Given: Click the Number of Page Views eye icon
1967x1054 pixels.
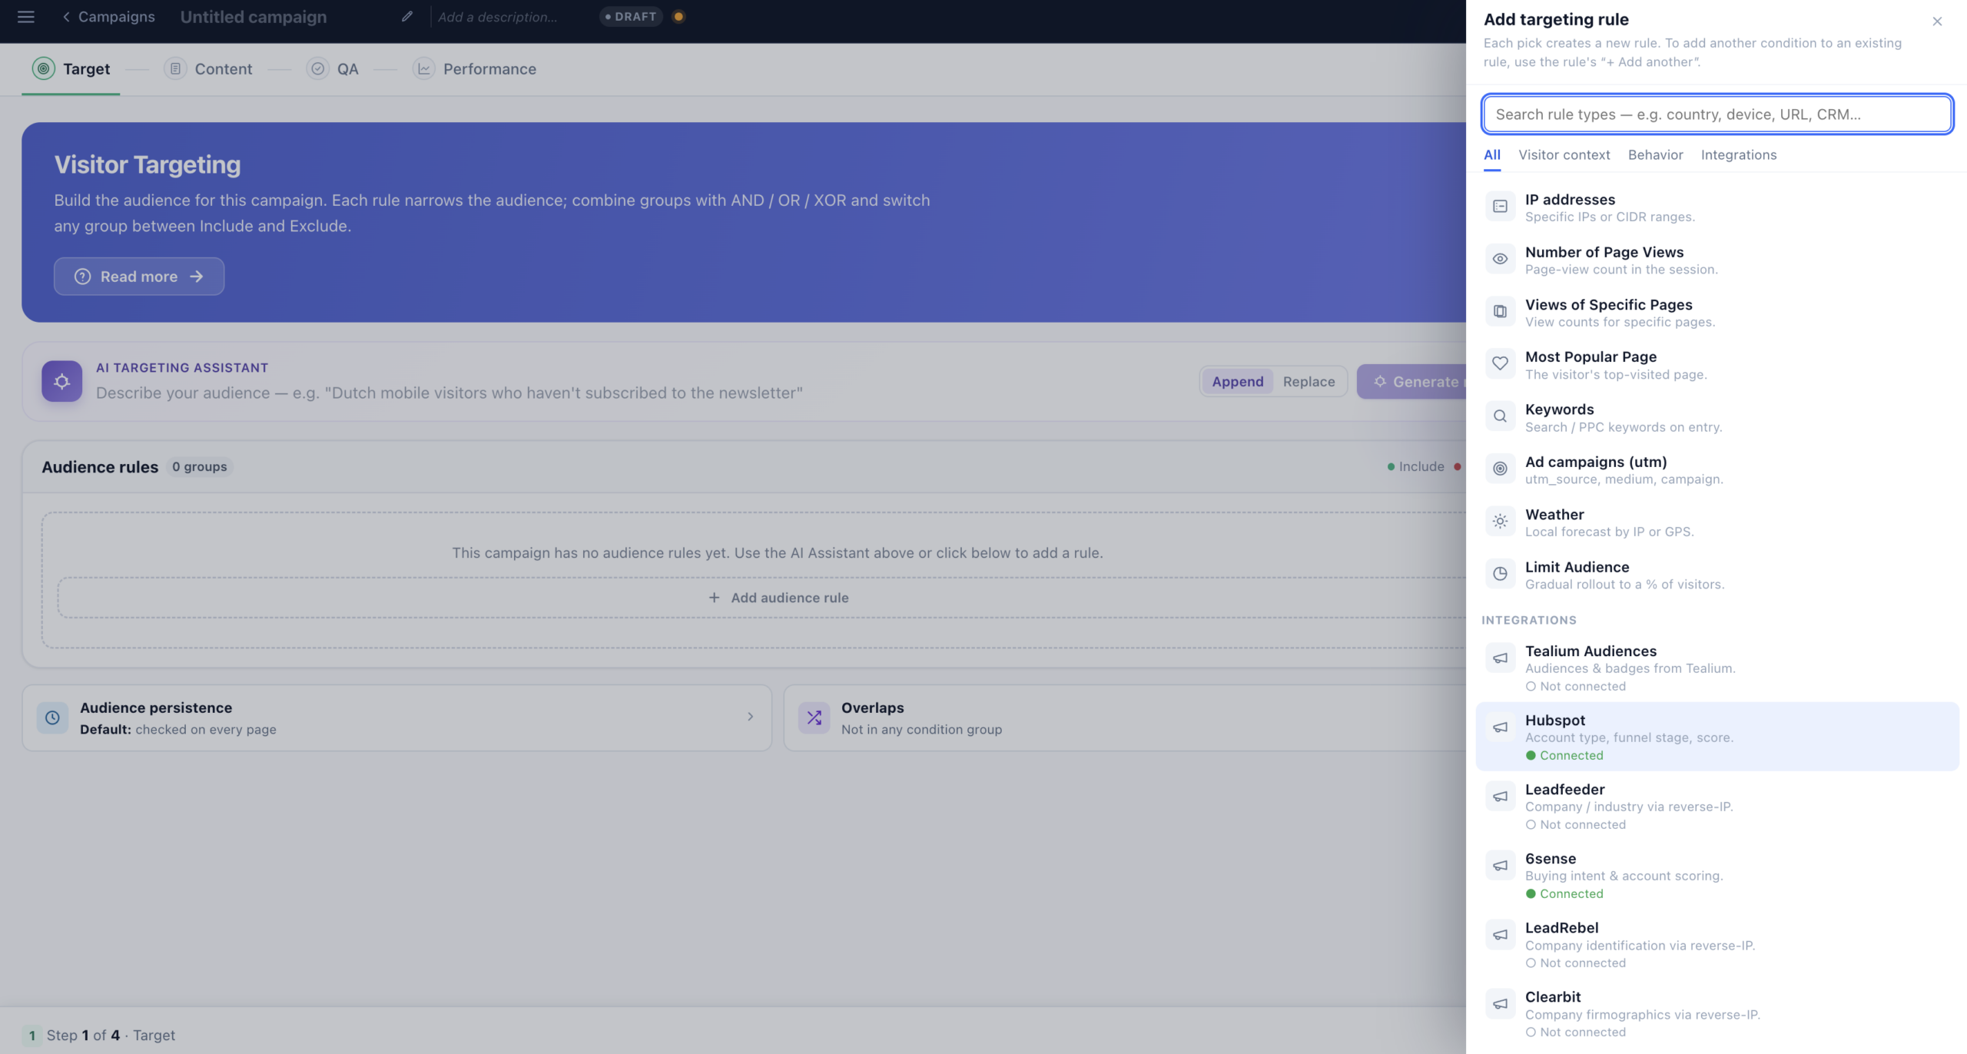Looking at the screenshot, I should (x=1500, y=259).
